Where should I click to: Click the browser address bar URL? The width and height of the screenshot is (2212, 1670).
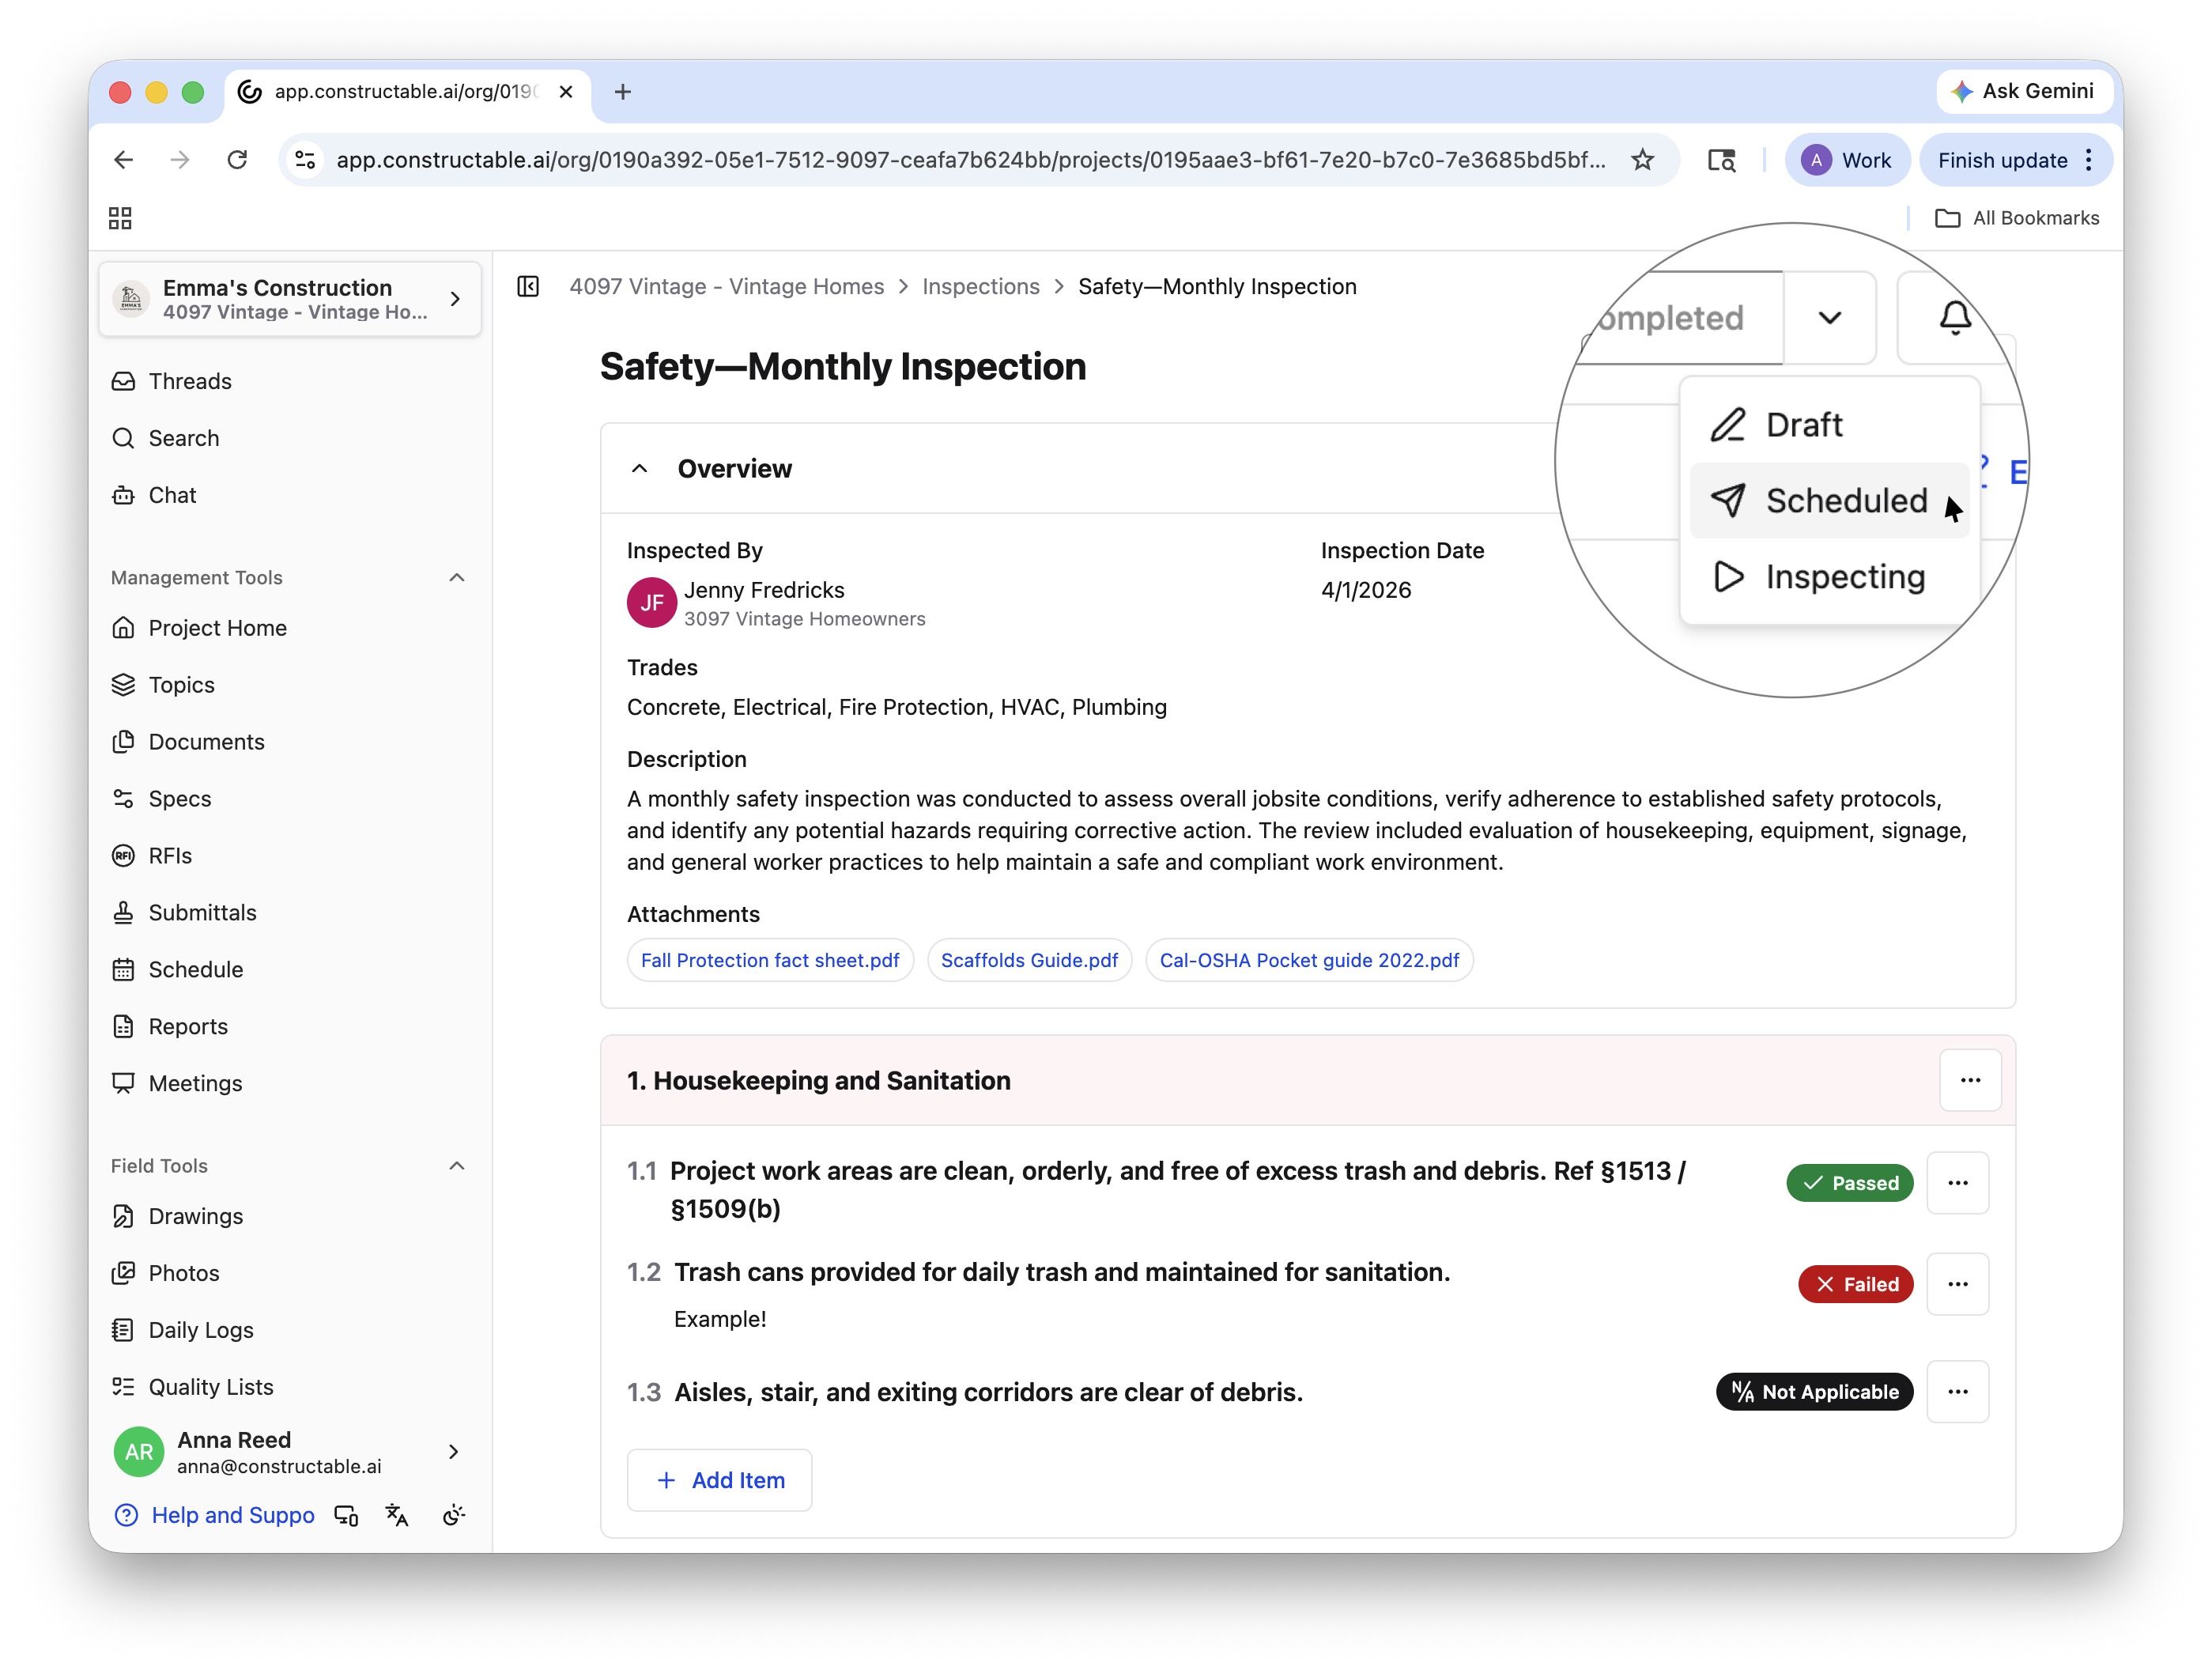971,160
